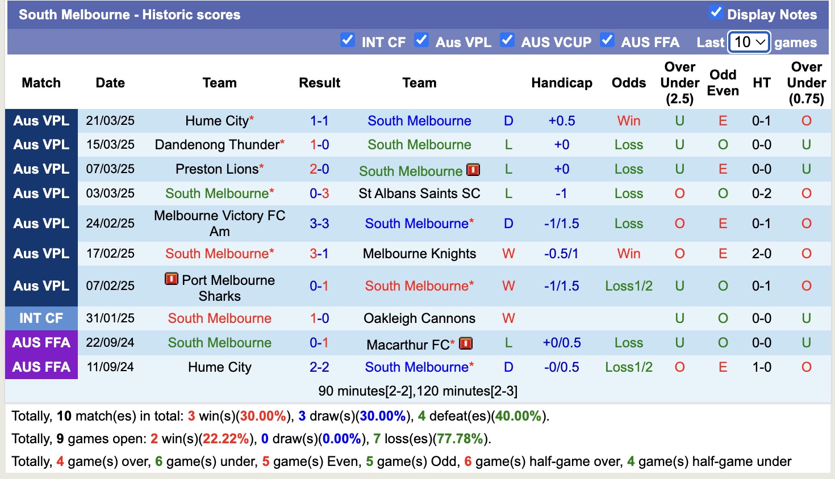Disable the Aus VPL filter checkbox
Image resolution: width=835 pixels, height=479 pixels.
coord(421,40)
